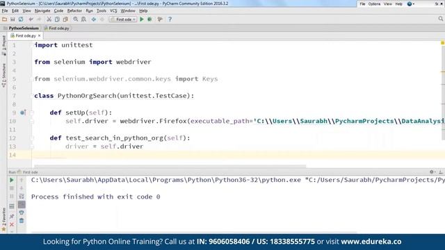This screenshot has width=445, height=250.
Task: Open the Refactor menu
Action: 74,11
